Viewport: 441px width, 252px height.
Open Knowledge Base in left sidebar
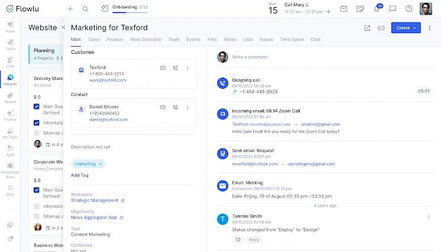[x=10, y=170]
